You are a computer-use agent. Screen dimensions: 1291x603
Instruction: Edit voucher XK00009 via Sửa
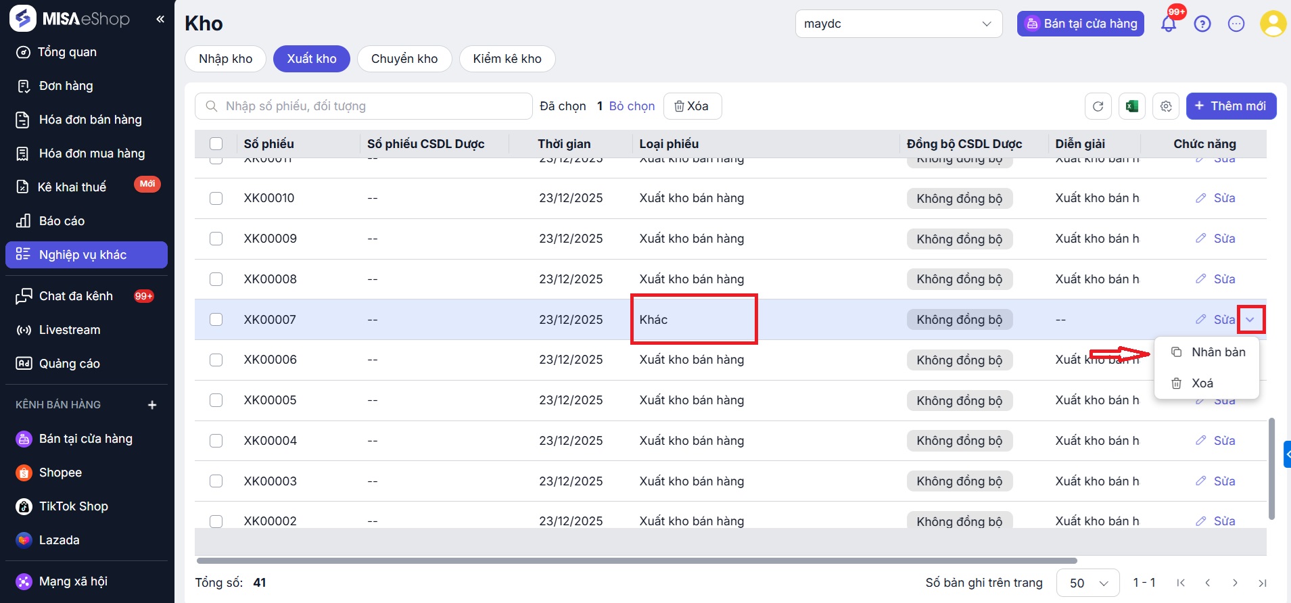[1216, 239]
